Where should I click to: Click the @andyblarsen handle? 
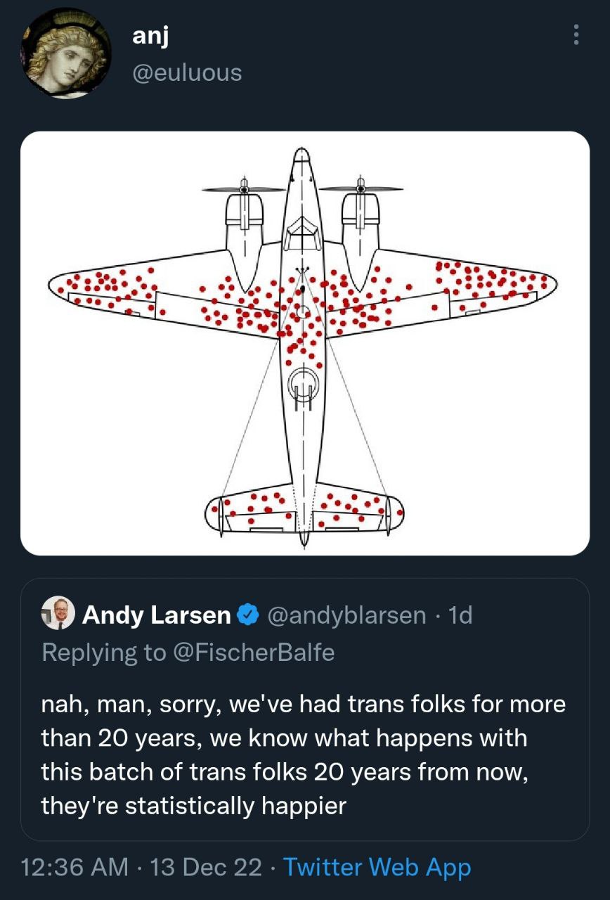tap(346, 615)
